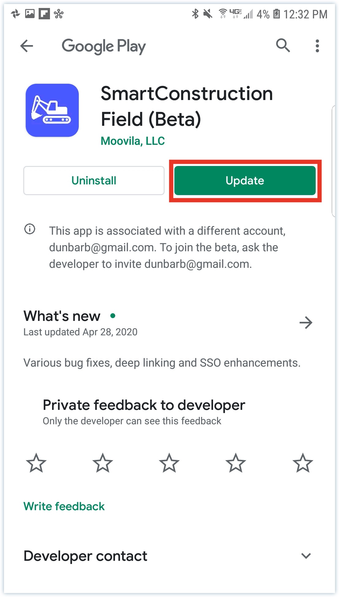
Task: Click the Uninstall button
Action: pyautogui.click(x=94, y=180)
